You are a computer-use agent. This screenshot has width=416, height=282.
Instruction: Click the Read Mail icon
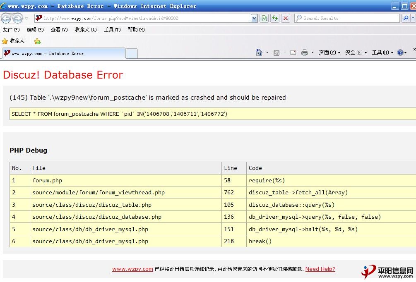[293, 53]
